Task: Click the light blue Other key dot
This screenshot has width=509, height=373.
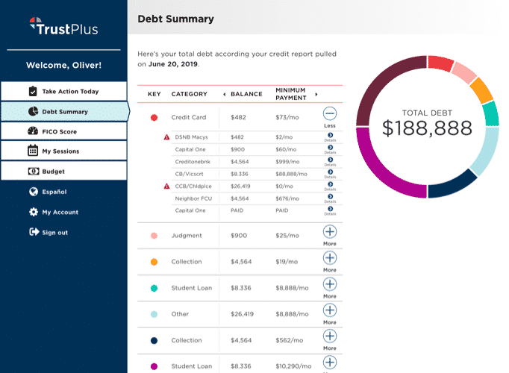Action: click(154, 314)
